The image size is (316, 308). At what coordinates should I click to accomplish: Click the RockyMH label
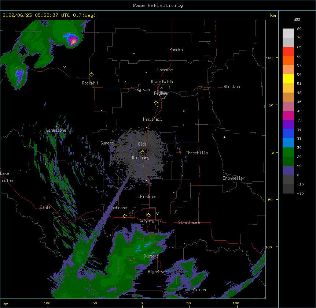90,83
